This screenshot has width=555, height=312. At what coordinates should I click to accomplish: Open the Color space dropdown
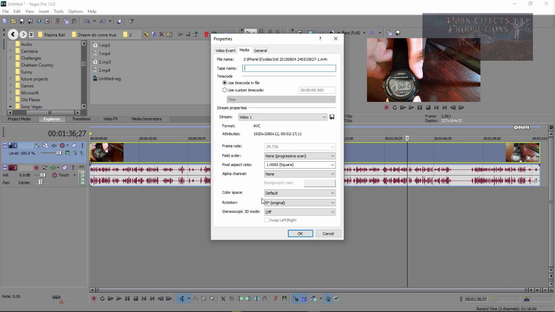300,193
